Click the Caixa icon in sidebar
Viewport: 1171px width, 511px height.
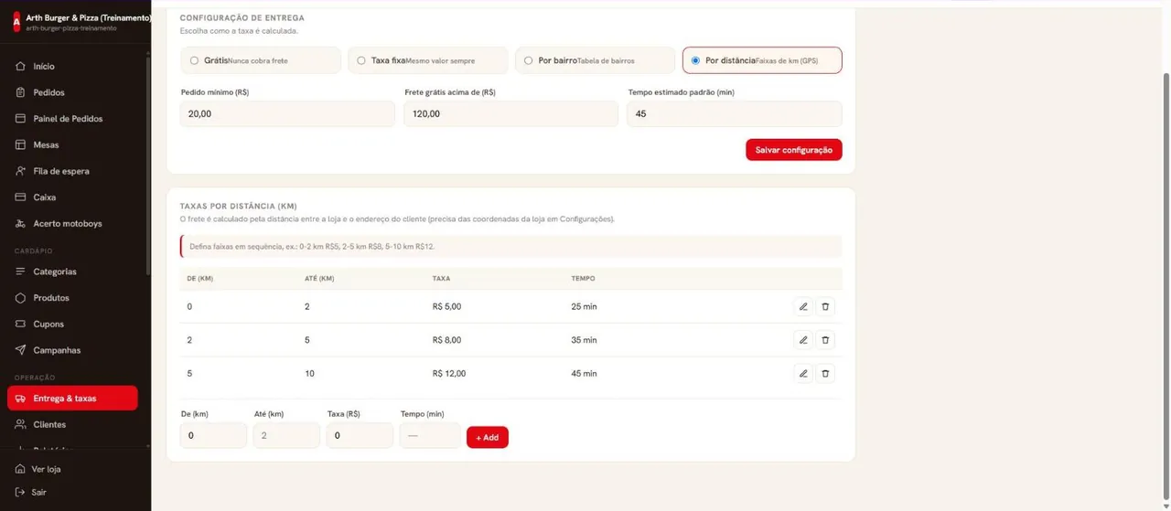[20, 197]
